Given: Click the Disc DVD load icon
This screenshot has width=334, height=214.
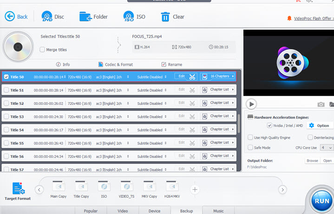Looking at the screenshot, I should point(48,17).
